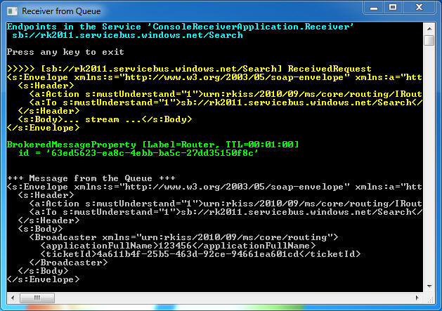Close the Receiver from Queue window
This screenshot has height=311, width=442.
coord(420,8)
